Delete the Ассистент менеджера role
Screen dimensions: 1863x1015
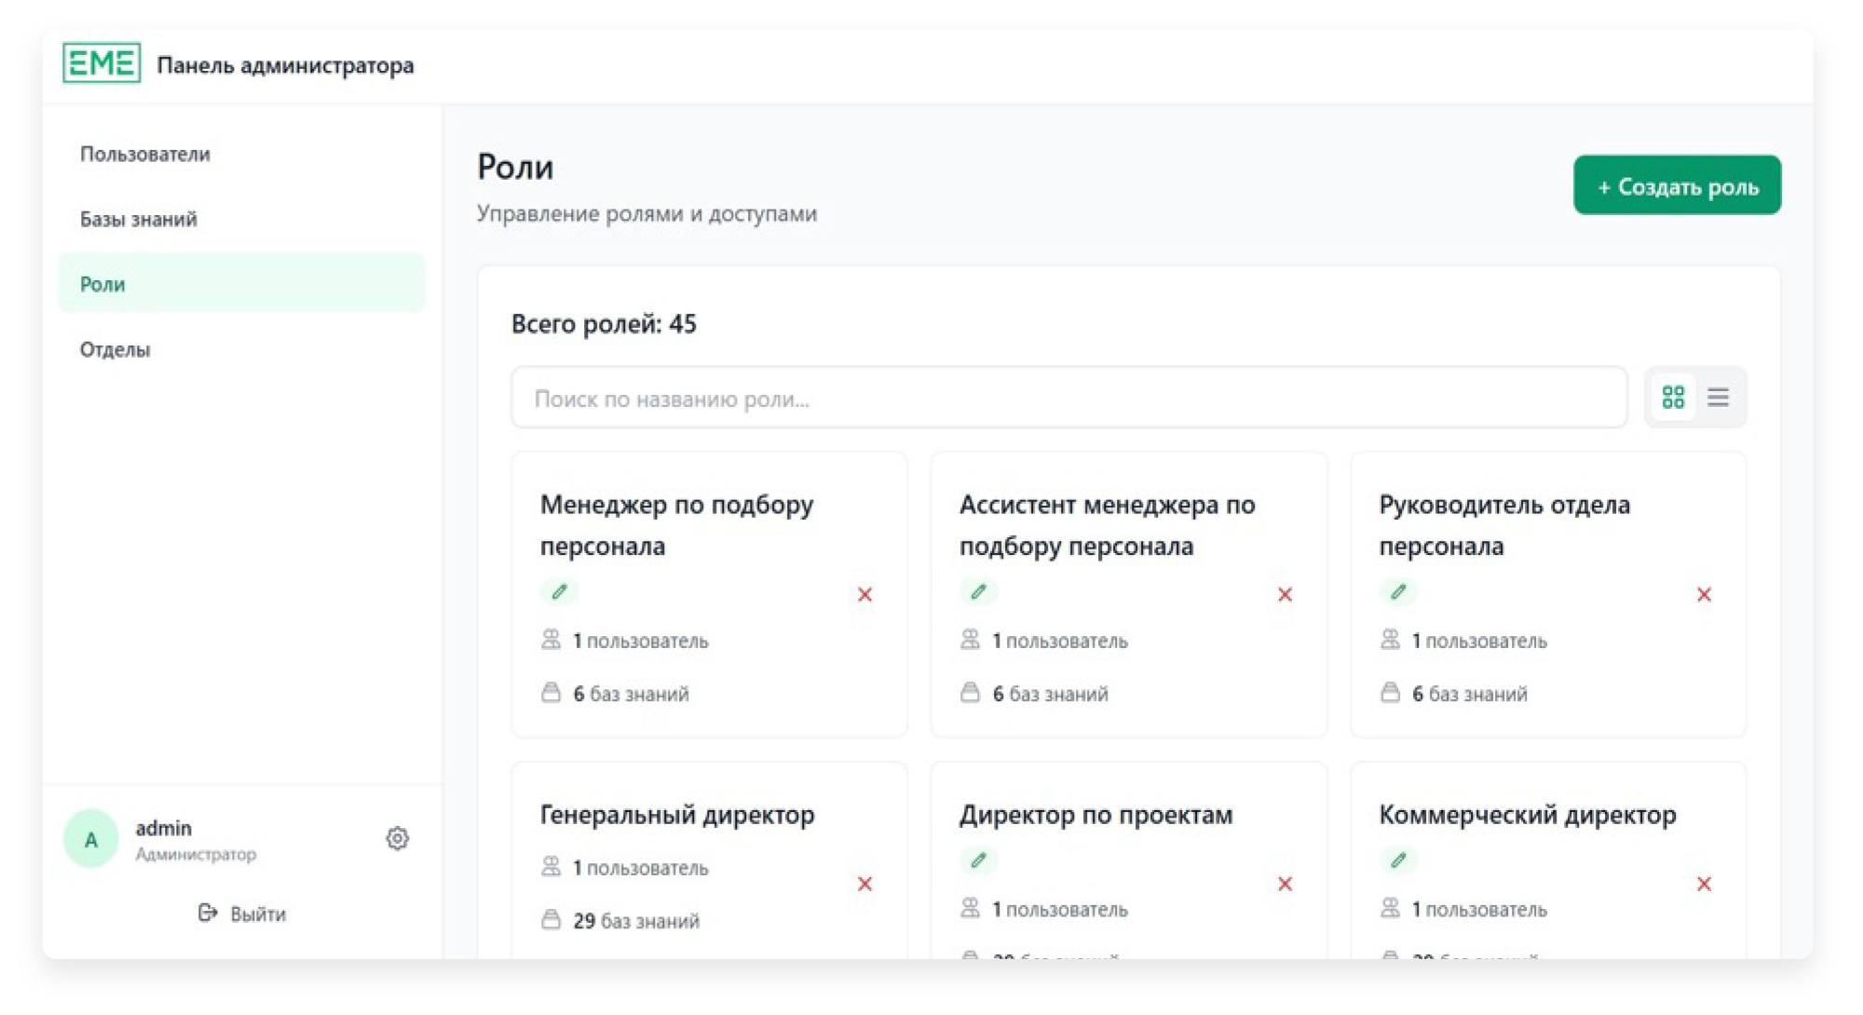1285,594
